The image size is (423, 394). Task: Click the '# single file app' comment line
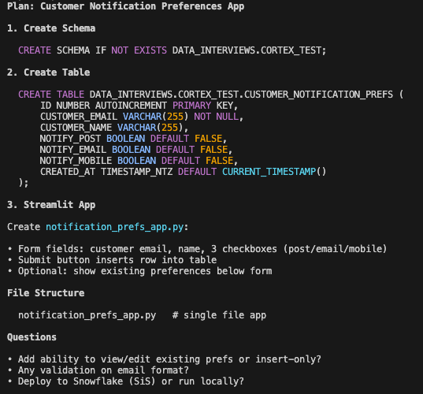142,315
